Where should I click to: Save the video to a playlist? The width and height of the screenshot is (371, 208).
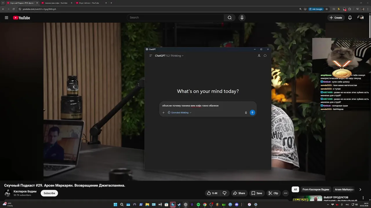click(x=257, y=193)
